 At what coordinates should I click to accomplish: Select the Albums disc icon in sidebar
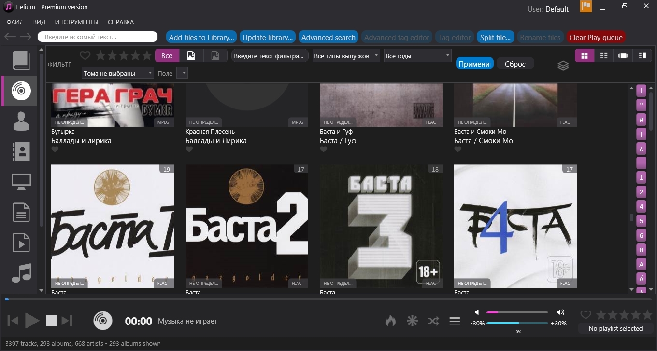tap(21, 90)
